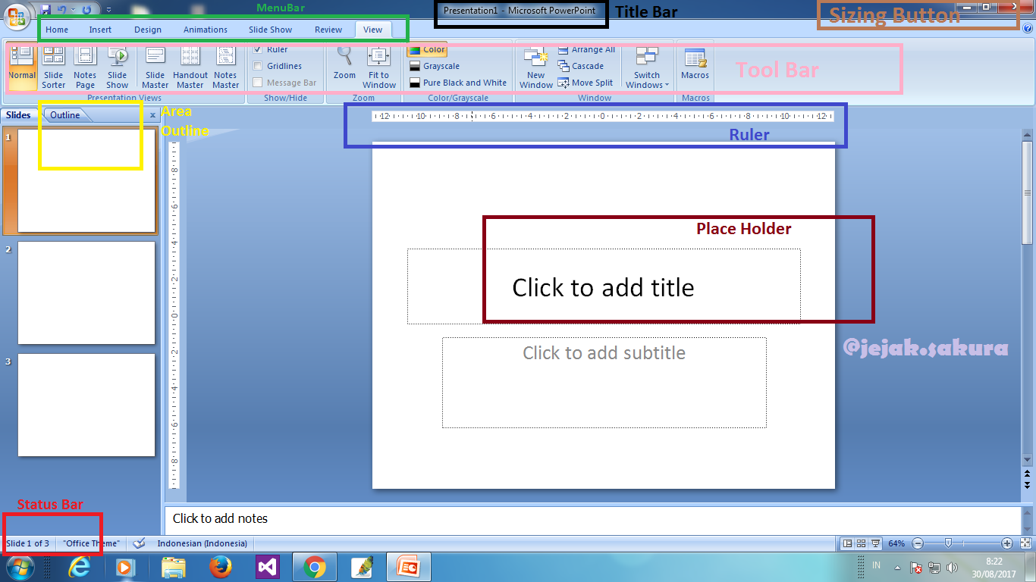Switch to the Slides pane tab
Image resolution: width=1036 pixels, height=582 pixels.
tap(19, 115)
